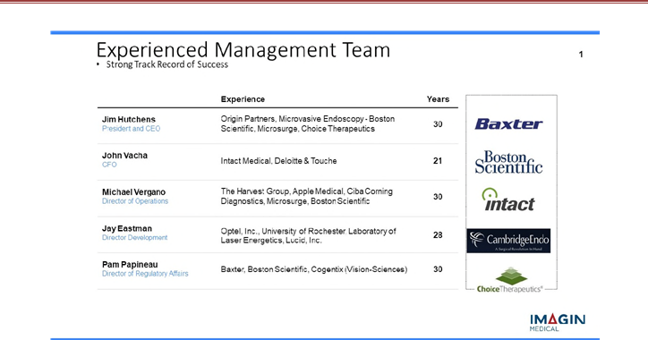Click the slide page number 1
This screenshot has height=340, width=648.
click(x=581, y=54)
